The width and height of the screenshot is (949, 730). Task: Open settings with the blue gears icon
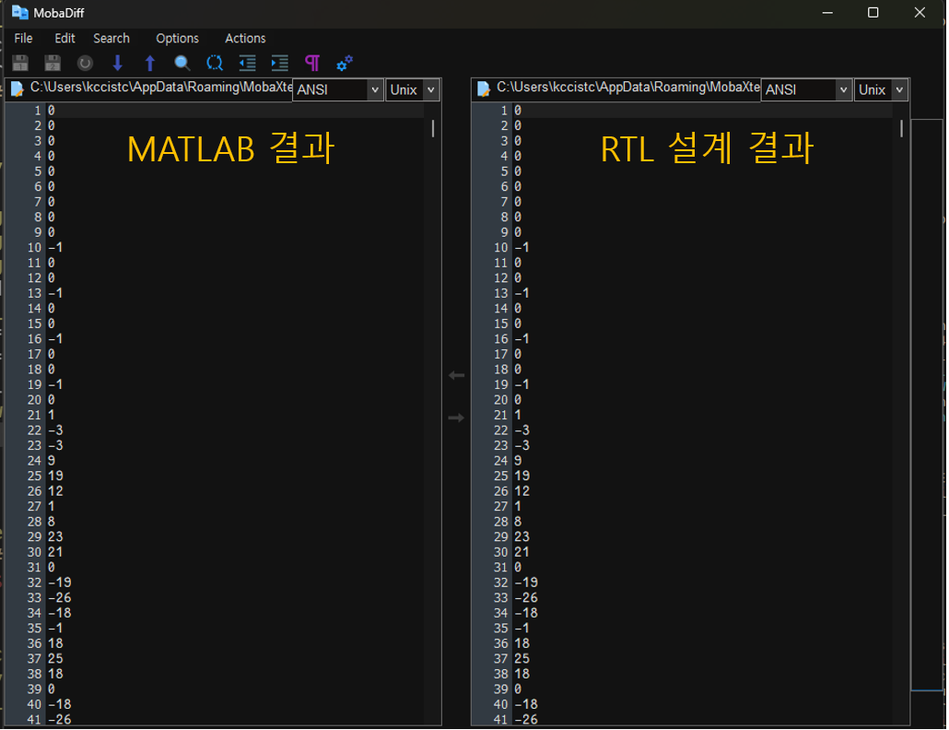coord(345,64)
